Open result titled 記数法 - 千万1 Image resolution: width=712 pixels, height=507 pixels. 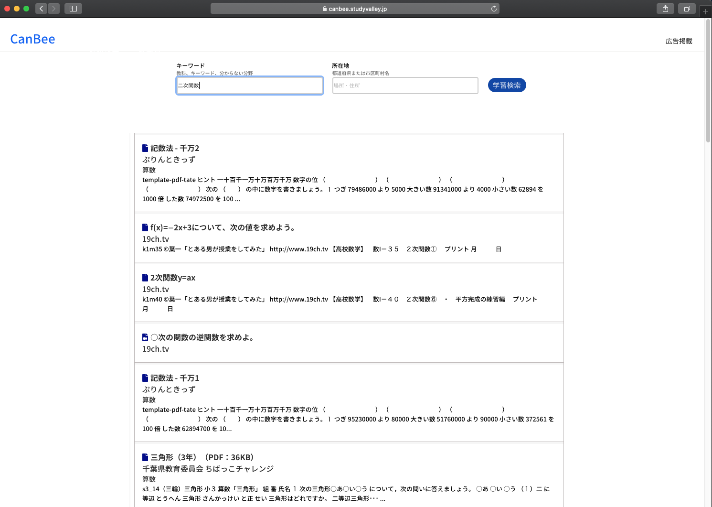click(x=175, y=378)
